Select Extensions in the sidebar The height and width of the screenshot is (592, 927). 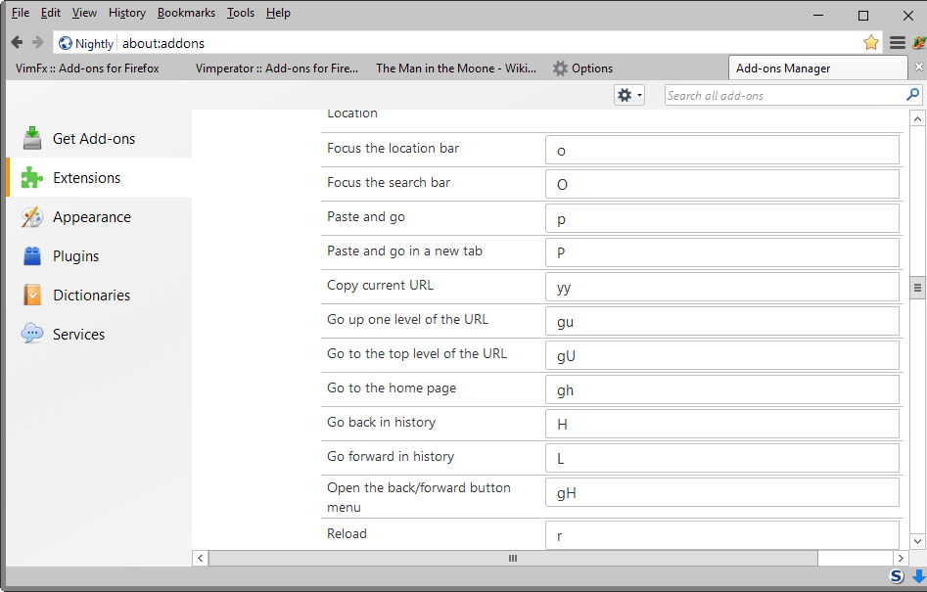point(99,177)
